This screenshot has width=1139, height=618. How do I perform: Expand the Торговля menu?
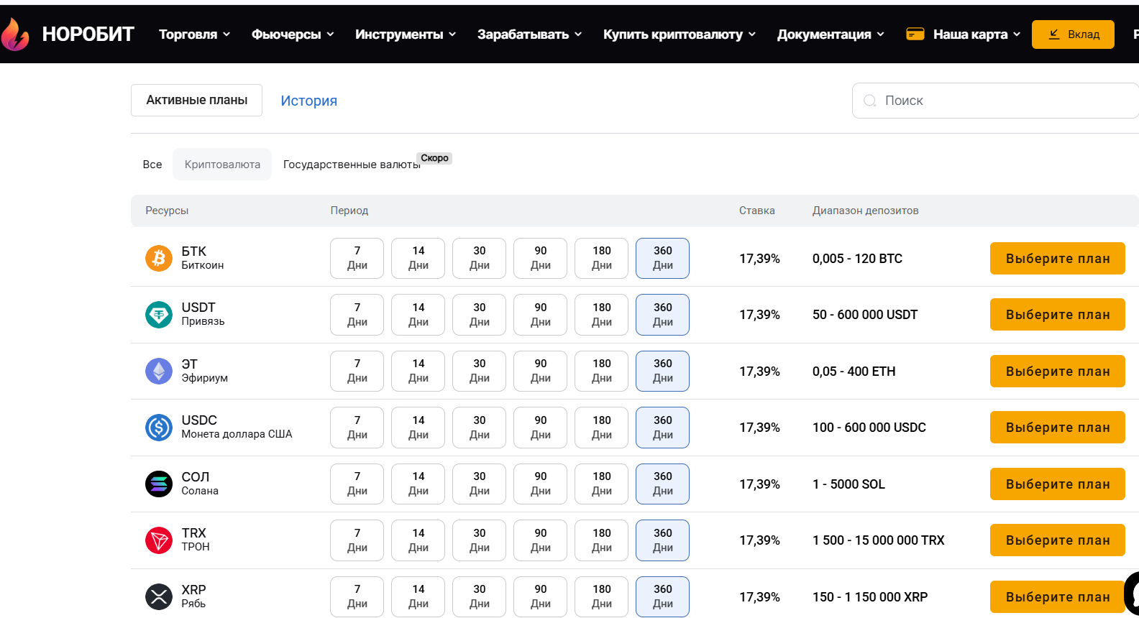pos(194,34)
